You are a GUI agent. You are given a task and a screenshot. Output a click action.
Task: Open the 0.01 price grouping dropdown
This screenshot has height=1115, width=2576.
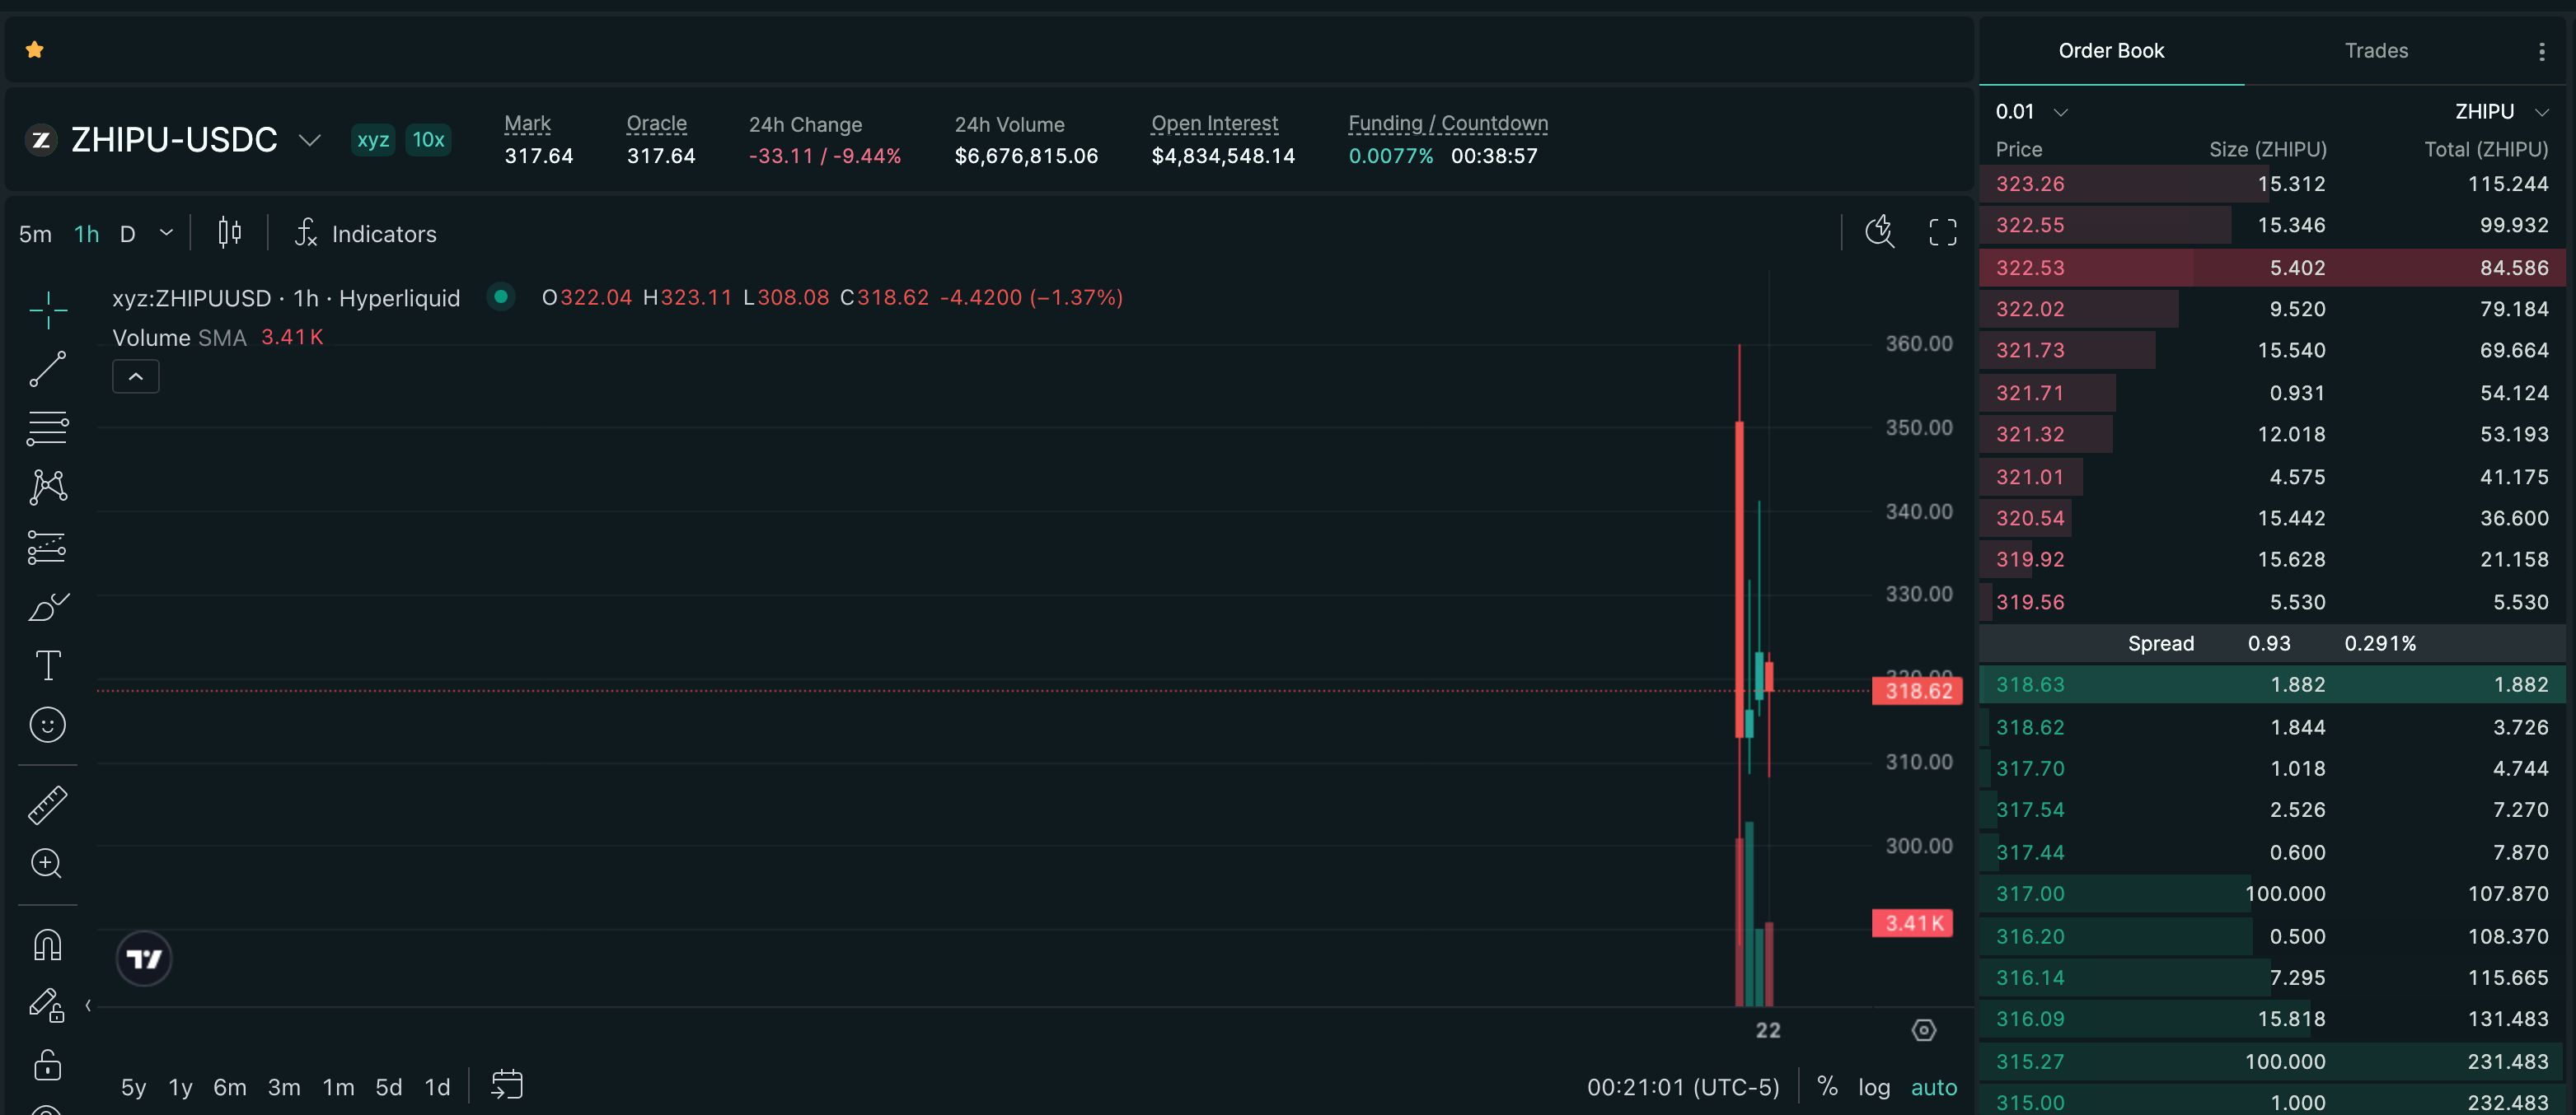pyautogui.click(x=2032, y=112)
